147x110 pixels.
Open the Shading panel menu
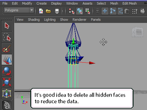[34, 20]
